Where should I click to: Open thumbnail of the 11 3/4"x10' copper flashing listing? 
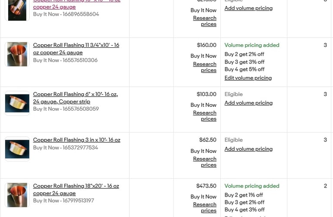17,54
